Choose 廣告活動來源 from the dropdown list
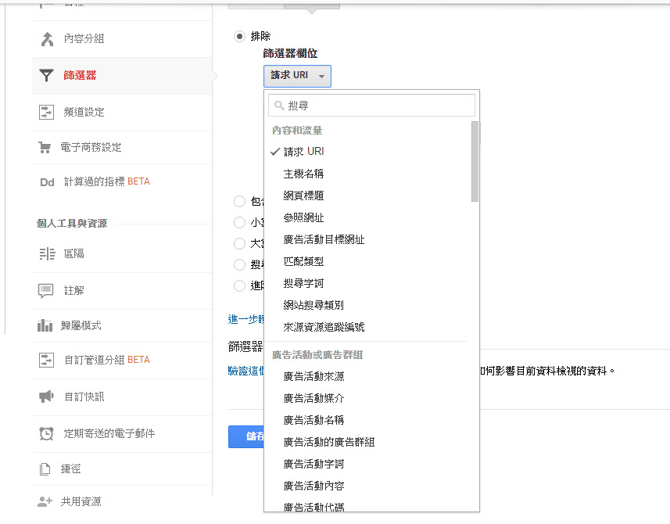Image resolution: width=670 pixels, height=524 pixels. coord(314,376)
